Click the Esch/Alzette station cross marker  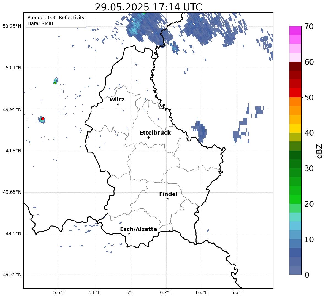point(129,234)
